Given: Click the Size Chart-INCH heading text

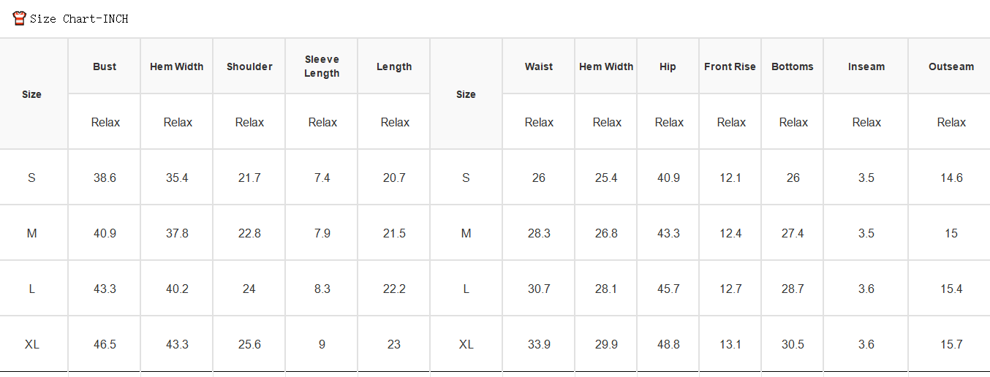Looking at the screenshot, I should pyautogui.click(x=79, y=19).
